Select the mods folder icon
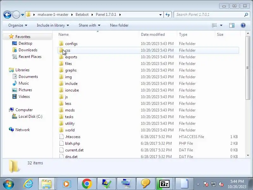Image resolution: width=253 pixels, height=190 pixels. [x=61, y=110]
